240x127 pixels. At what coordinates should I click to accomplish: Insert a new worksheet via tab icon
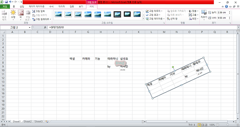pos(47,121)
